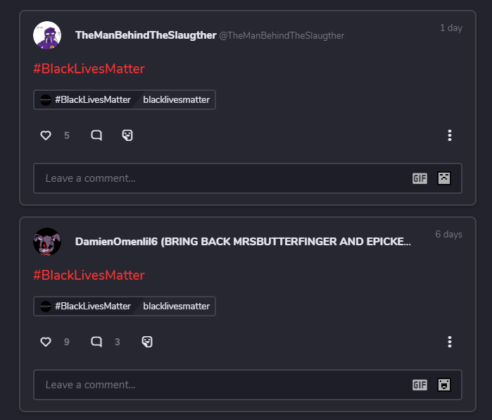The width and height of the screenshot is (492, 420).
Task: Click sticker icon on DamienOmenlil6's post
Action: tap(147, 342)
